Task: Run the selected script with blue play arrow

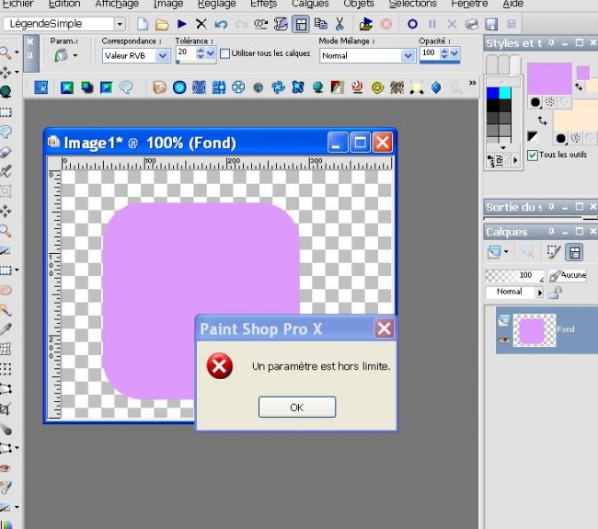Action: tap(181, 24)
